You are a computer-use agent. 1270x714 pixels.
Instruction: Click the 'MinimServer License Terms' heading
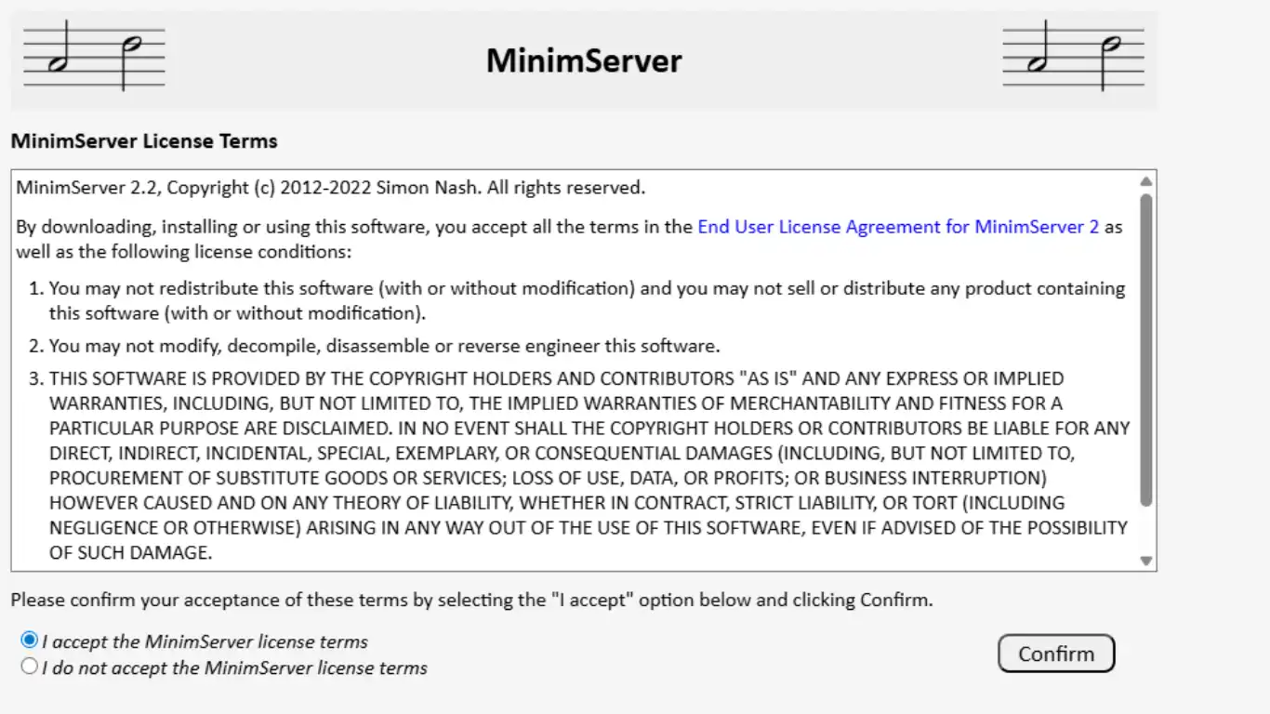point(144,141)
